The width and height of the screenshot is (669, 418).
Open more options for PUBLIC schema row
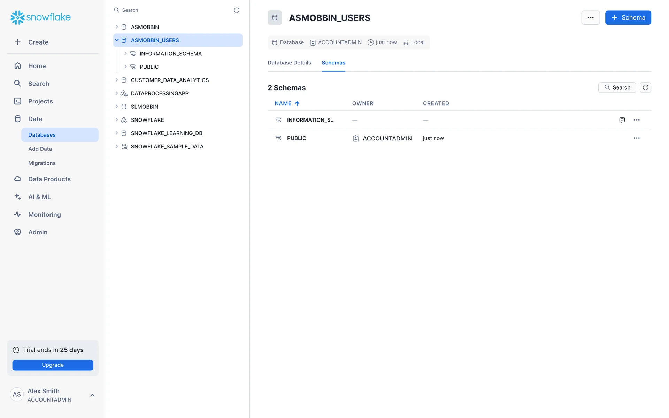coord(637,138)
